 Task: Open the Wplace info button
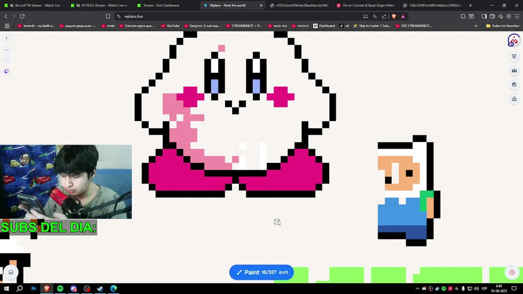(6, 38)
